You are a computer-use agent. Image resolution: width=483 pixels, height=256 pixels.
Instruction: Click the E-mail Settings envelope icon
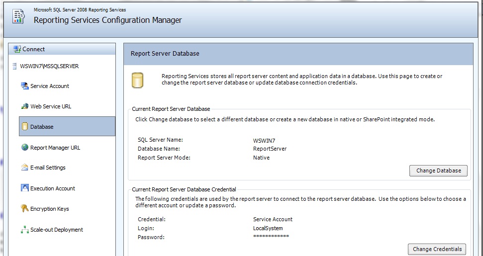(25, 168)
